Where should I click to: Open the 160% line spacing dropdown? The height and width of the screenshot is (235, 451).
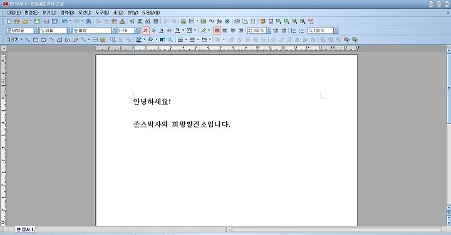pos(269,31)
